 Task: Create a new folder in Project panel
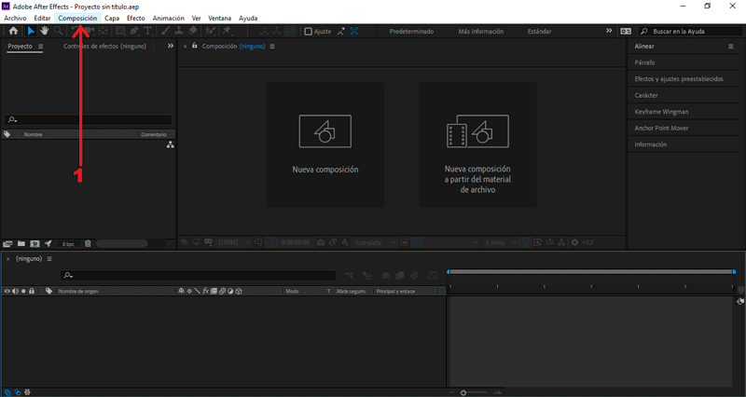(x=21, y=243)
